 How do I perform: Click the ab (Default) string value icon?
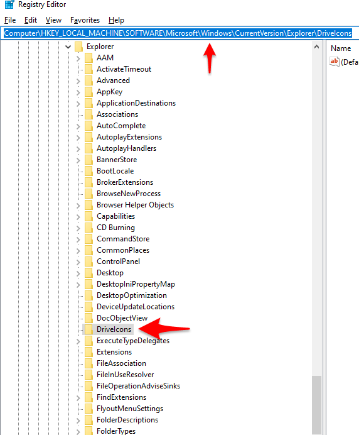335,62
